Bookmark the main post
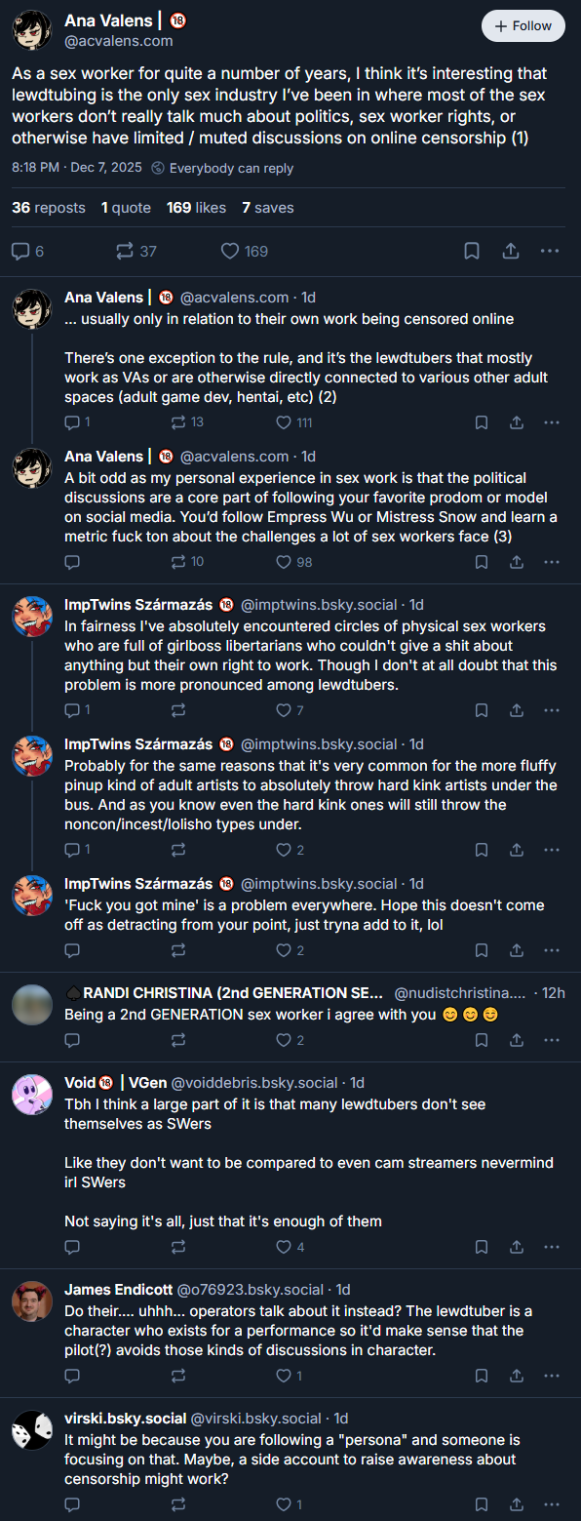 [x=471, y=251]
